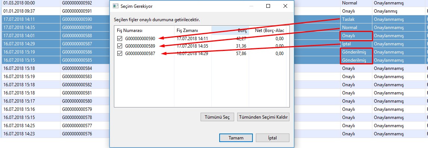
Task: Uncheck the G000000000587 receipt checkbox
Action: (119, 54)
